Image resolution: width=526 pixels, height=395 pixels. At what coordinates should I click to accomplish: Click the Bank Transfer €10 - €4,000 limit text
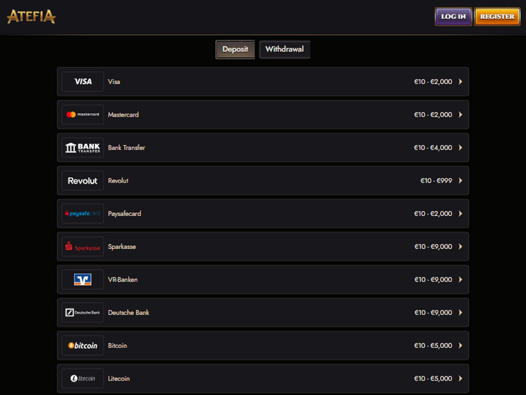point(433,148)
